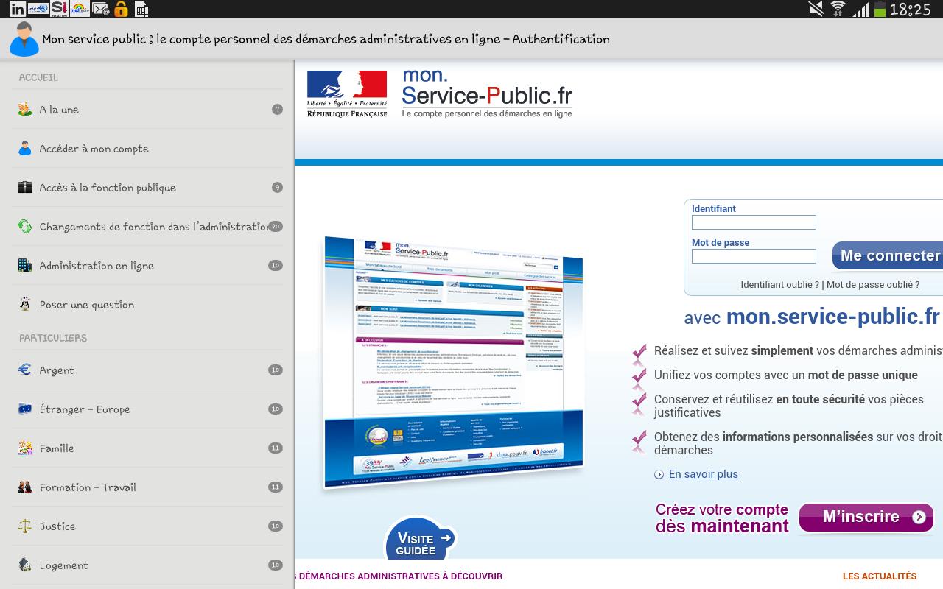This screenshot has width=943, height=589.
Task: Click the "En savoir plus" link
Action: [x=703, y=474]
